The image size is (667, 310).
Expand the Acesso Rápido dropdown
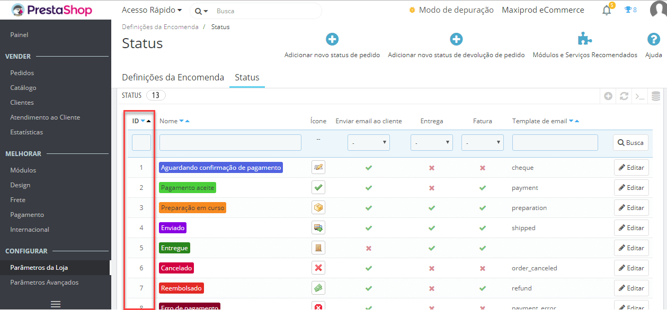152,10
